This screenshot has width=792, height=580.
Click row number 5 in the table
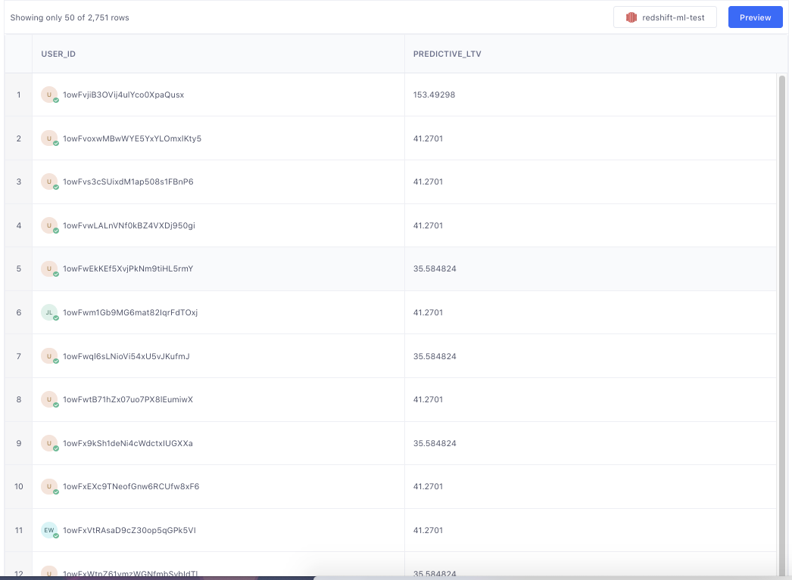17,268
